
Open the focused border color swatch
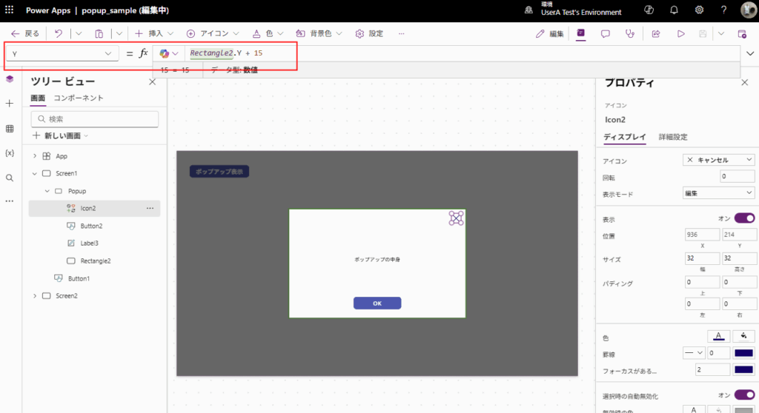click(743, 370)
